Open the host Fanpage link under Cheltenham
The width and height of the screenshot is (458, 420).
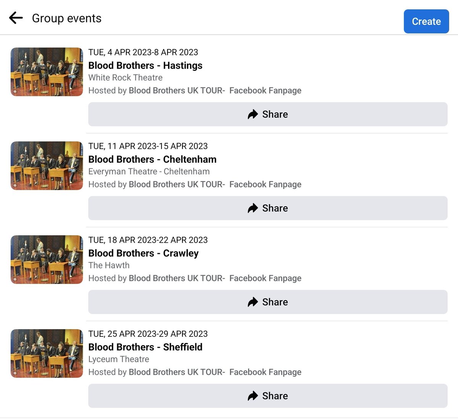(215, 184)
